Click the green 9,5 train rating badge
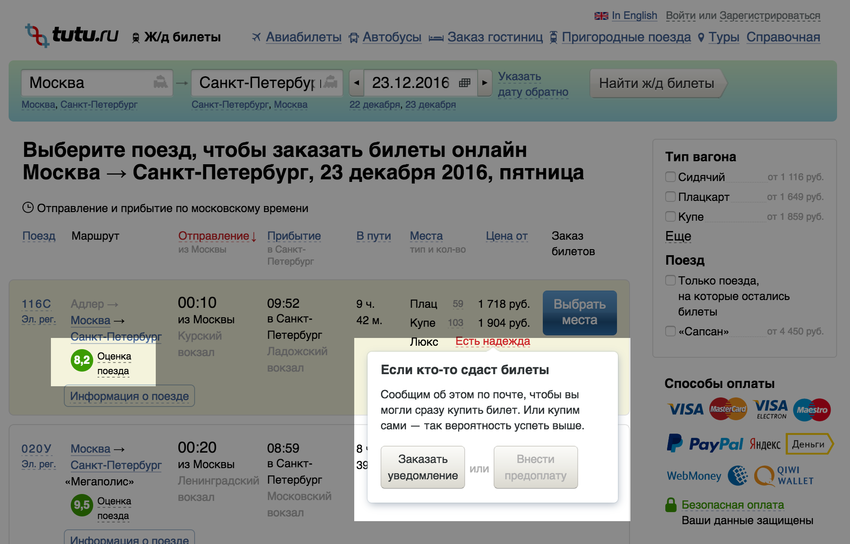Screen dimensions: 850x544 (82, 505)
